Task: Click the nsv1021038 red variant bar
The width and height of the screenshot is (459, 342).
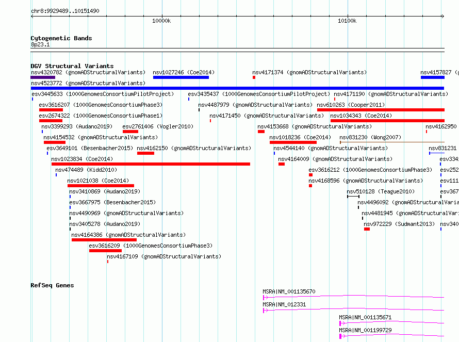Action: click(101, 186)
